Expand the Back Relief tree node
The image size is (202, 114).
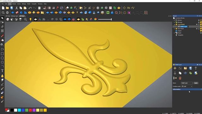pos(174,29)
